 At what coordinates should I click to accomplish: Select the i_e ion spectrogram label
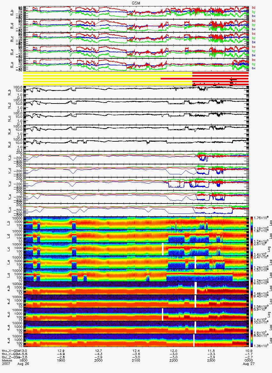pyautogui.click(x=9, y=262)
